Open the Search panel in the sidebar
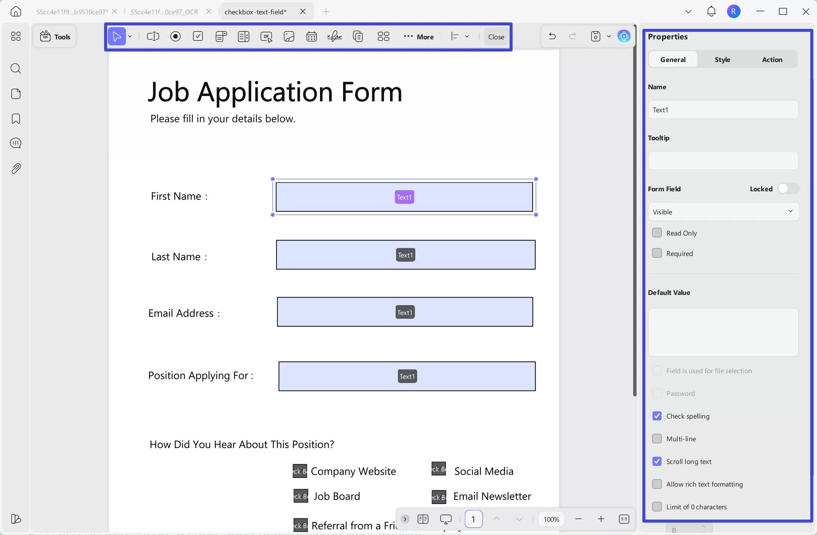 tap(16, 68)
